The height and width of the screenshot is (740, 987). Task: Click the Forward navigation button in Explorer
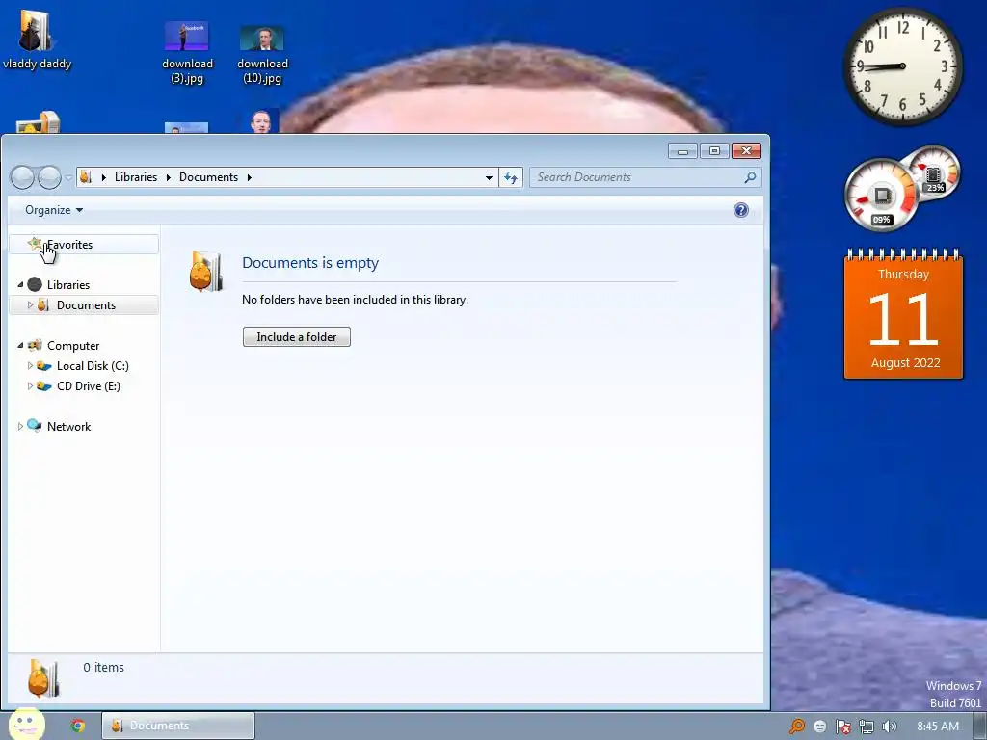click(x=50, y=177)
